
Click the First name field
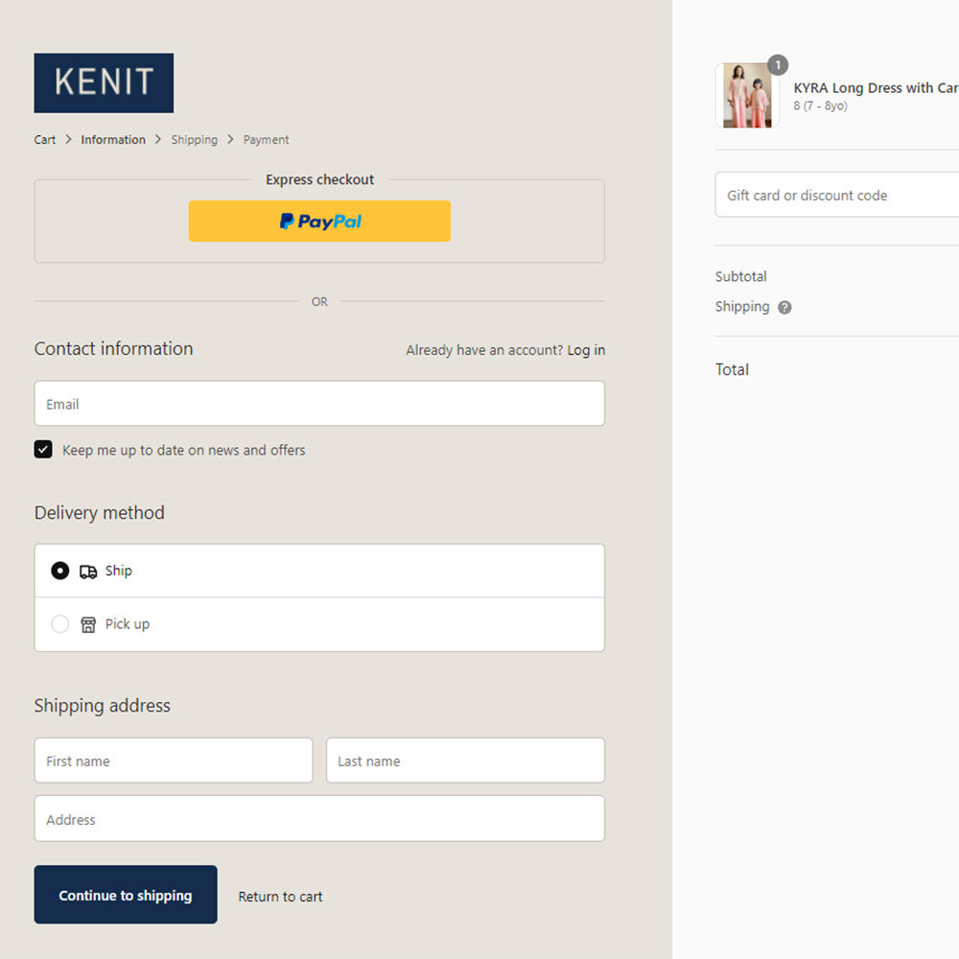click(x=174, y=760)
